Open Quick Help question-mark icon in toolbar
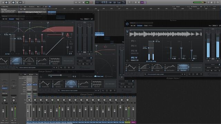The height and width of the screenshot is (124, 221). tap(13, 2)
